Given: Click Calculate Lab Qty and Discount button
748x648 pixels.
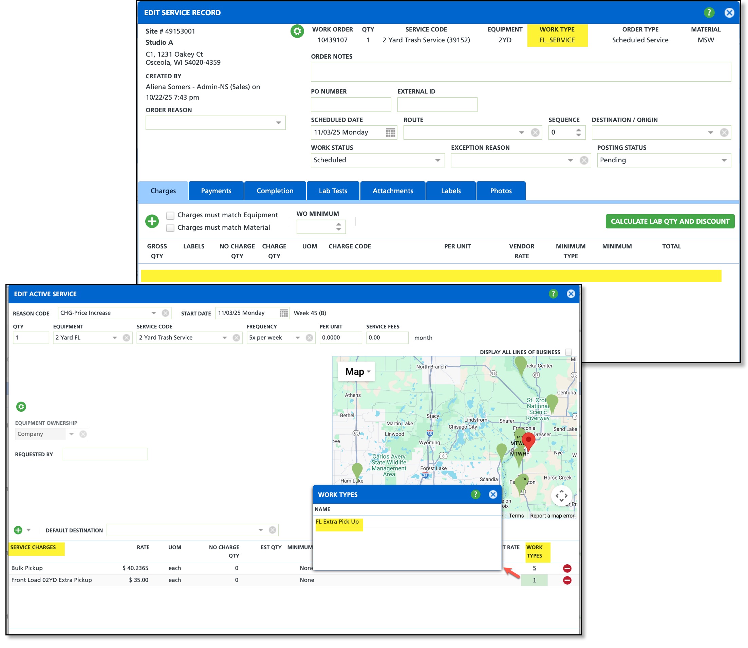Looking at the screenshot, I should click(x=670, y=221).
